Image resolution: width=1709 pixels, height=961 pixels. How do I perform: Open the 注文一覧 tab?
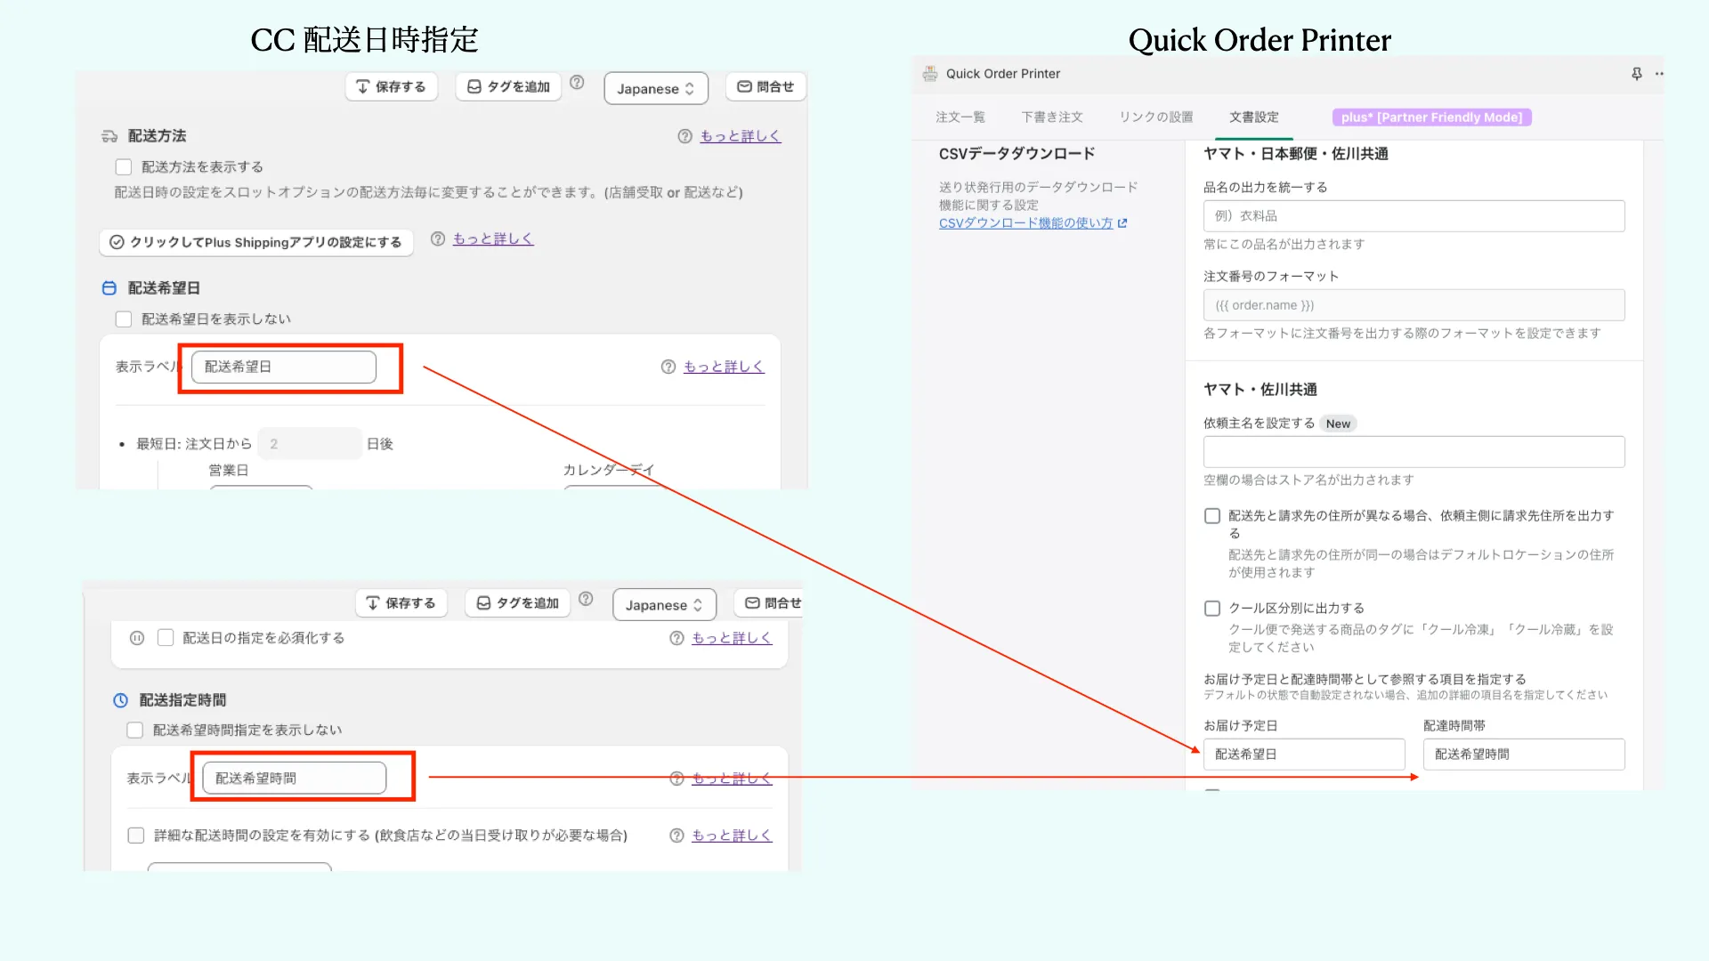[960, 117]
